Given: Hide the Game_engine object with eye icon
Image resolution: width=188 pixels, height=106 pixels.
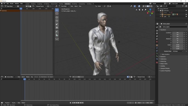Looking at the screenshot, I should coord(186,15).
